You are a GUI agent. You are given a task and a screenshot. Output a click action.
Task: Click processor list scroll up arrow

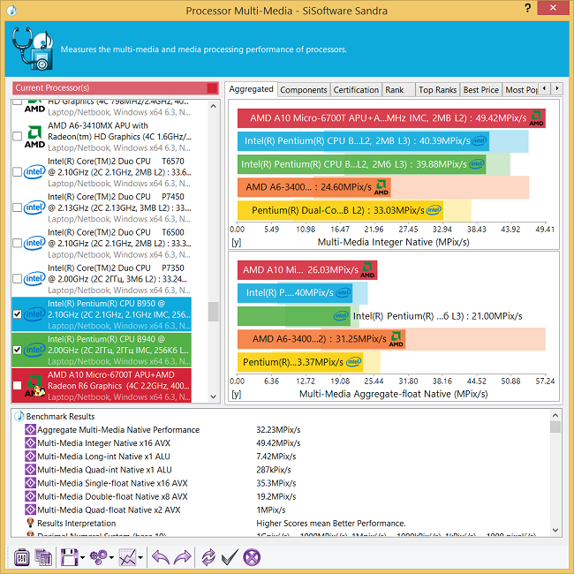click(x=214, y=106)
